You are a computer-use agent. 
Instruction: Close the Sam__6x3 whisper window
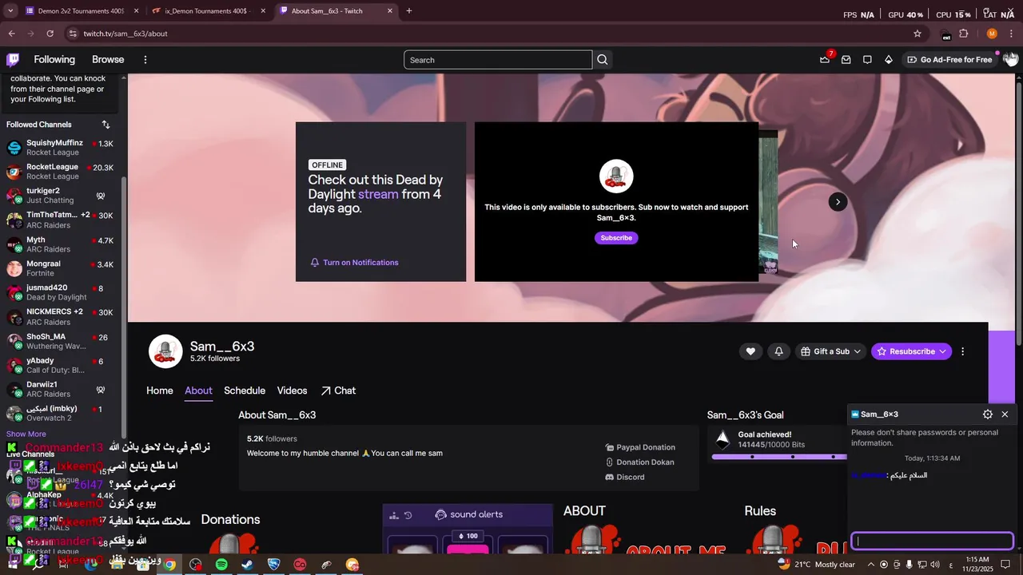pyautogui.click(x=1005, y=414)
